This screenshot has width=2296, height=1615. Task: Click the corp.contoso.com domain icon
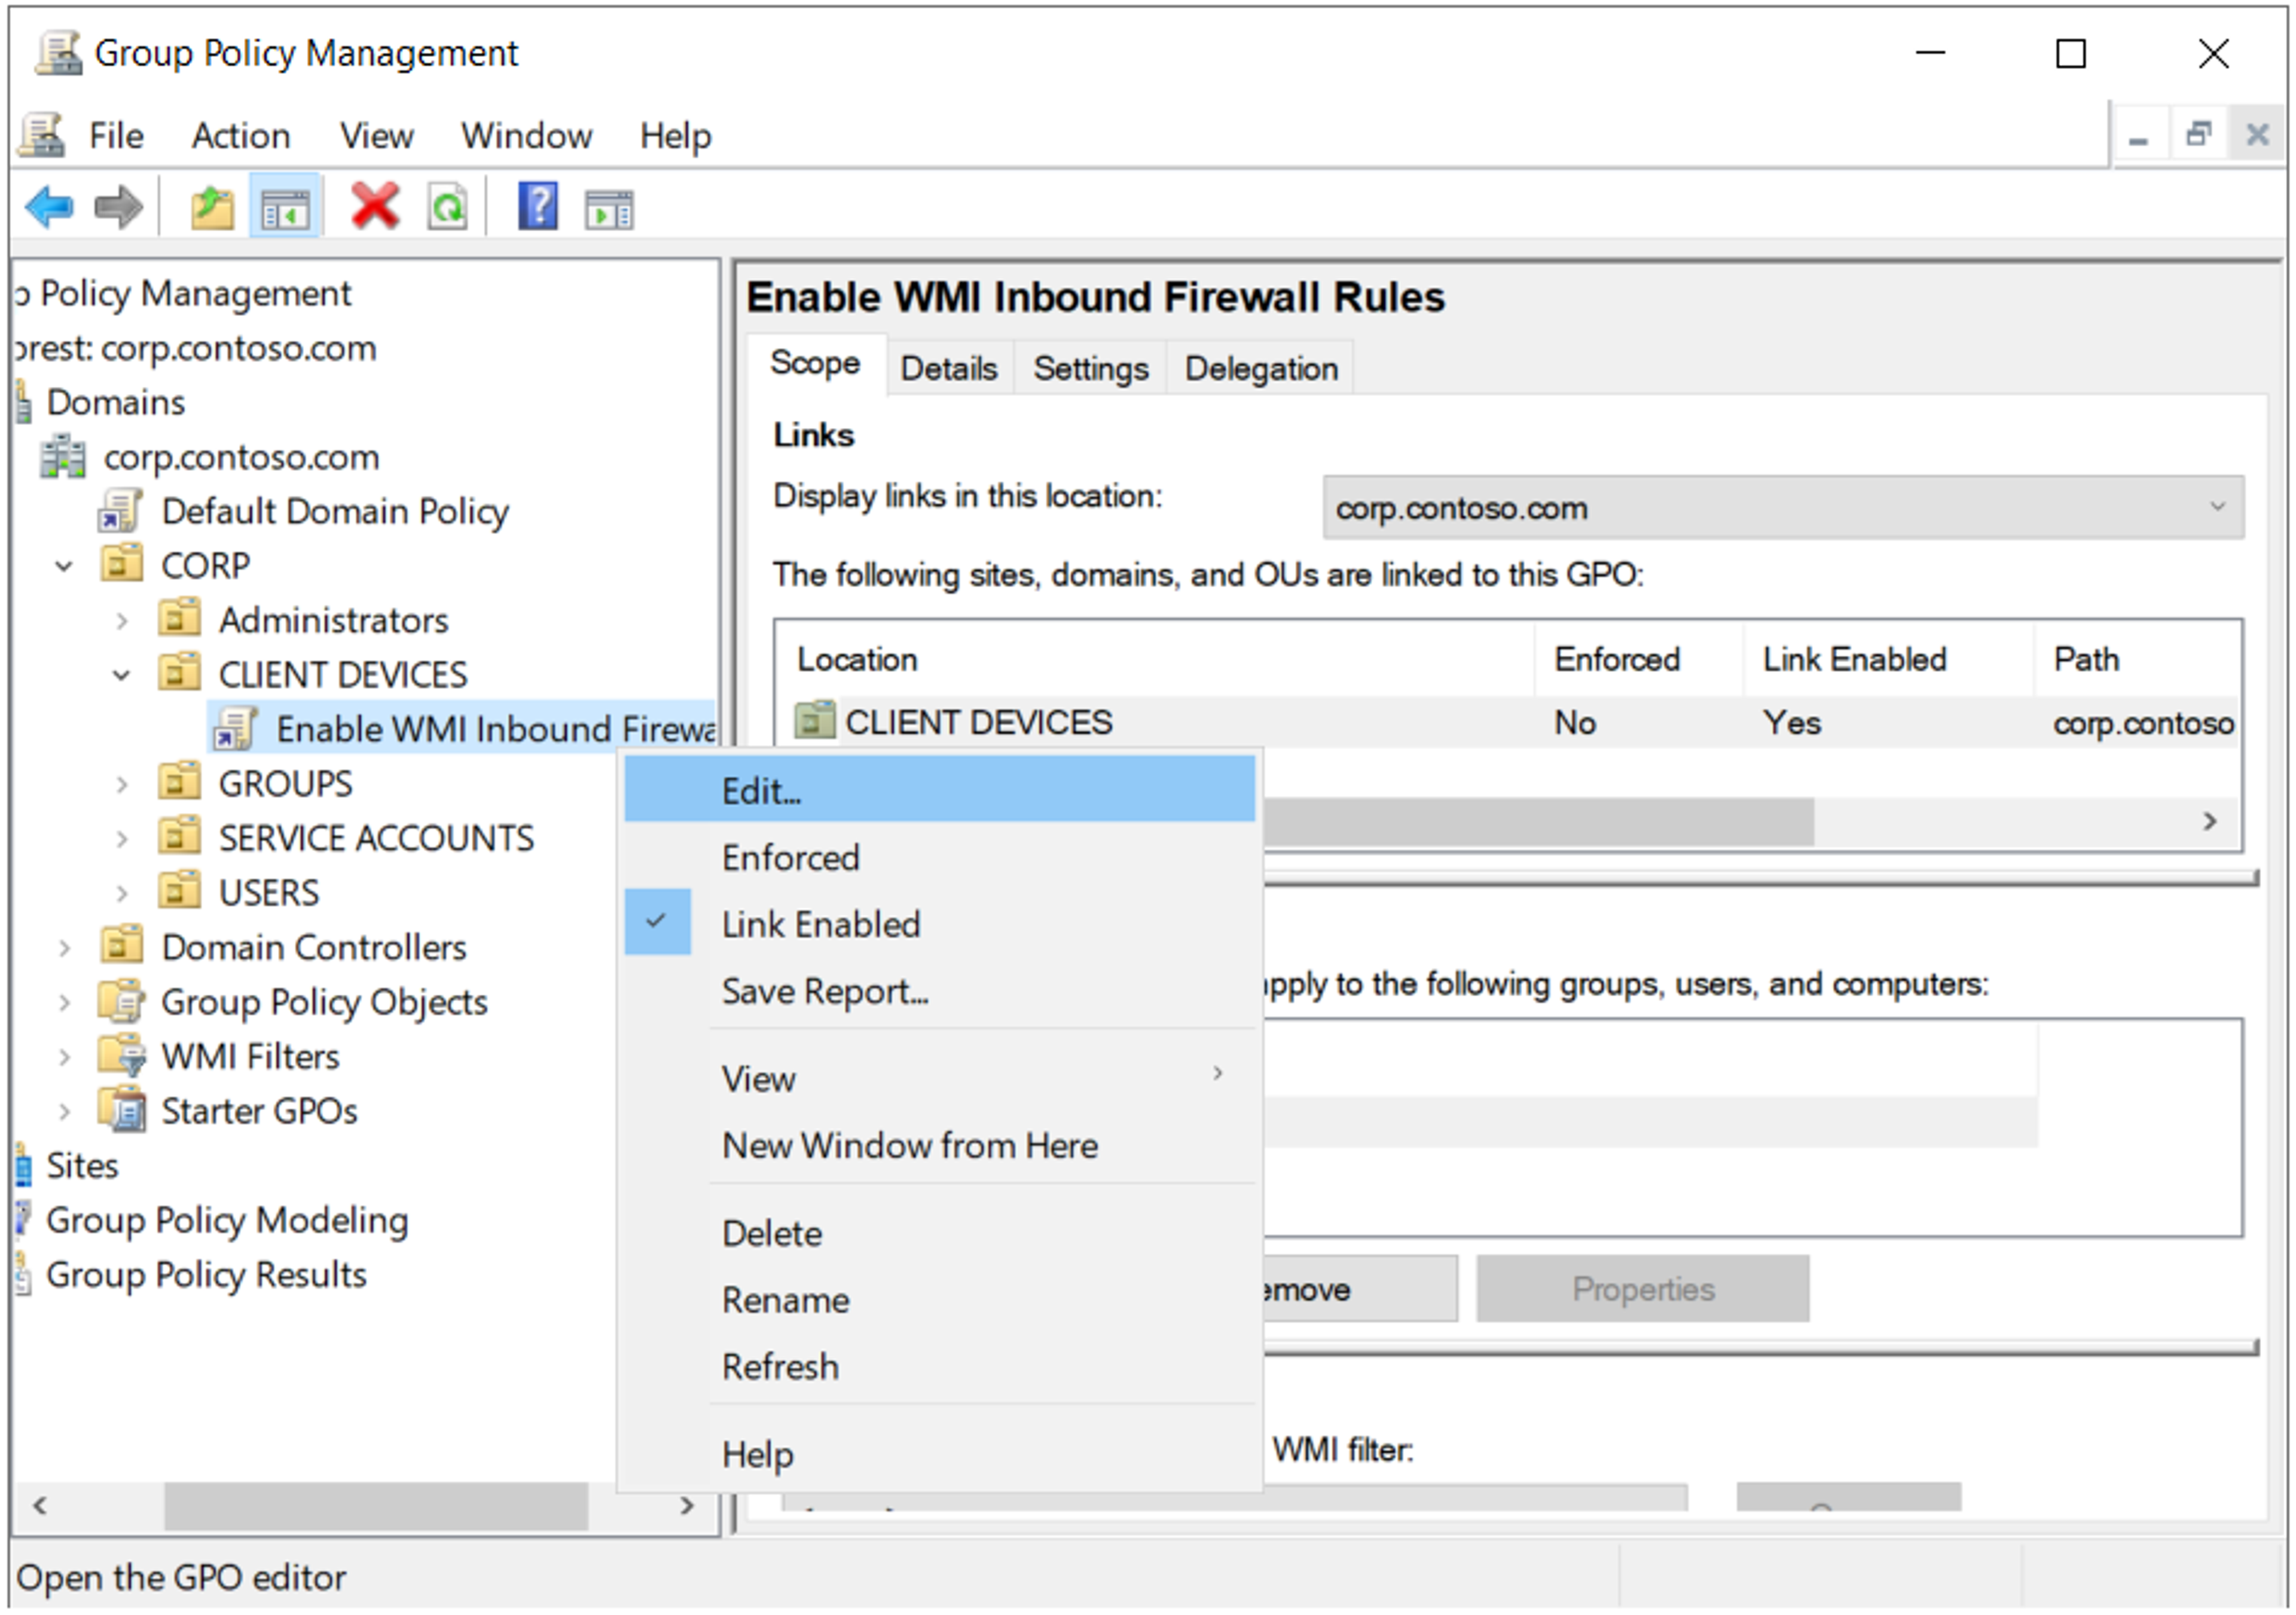(63, 458)
